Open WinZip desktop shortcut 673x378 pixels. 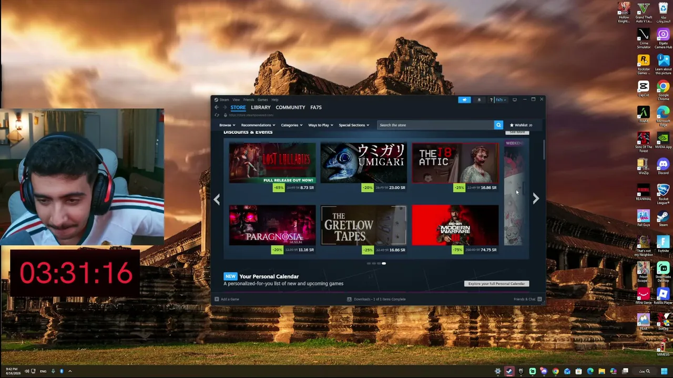pos(644,166)
